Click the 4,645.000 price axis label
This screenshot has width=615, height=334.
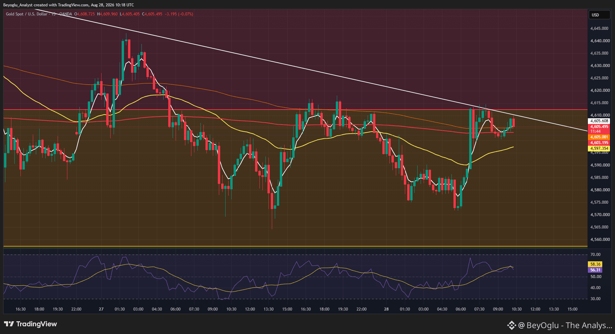point(599,28)
